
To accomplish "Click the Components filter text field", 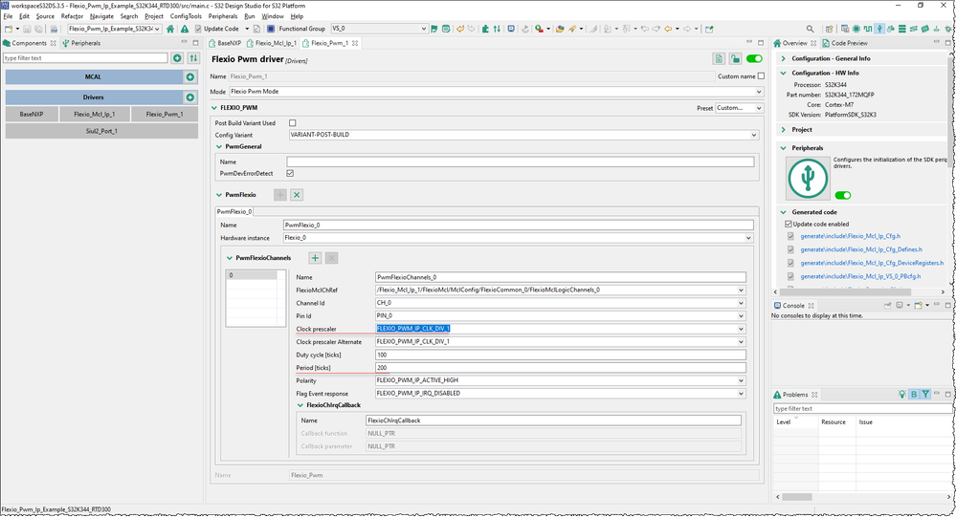I will [x=85, y=58].
